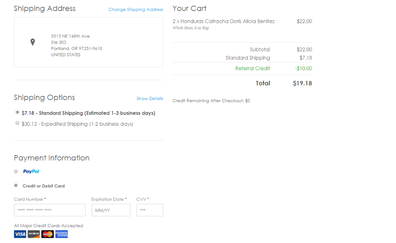
Task: Select Expedited Shipping $30.12 option
Action: [x=17, y=124]
